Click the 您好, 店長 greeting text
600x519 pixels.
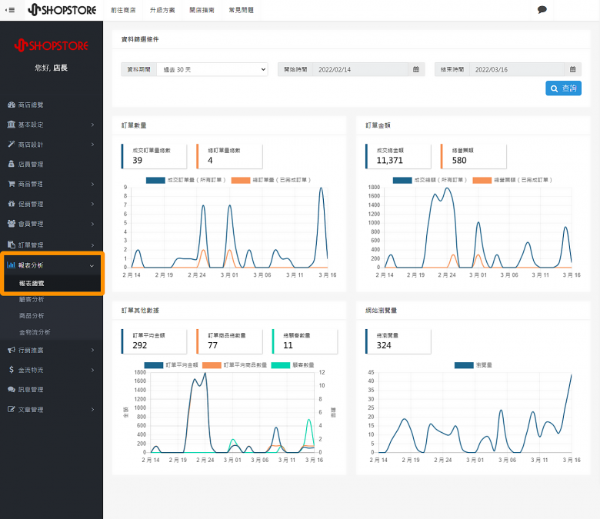tap(52, 68)
